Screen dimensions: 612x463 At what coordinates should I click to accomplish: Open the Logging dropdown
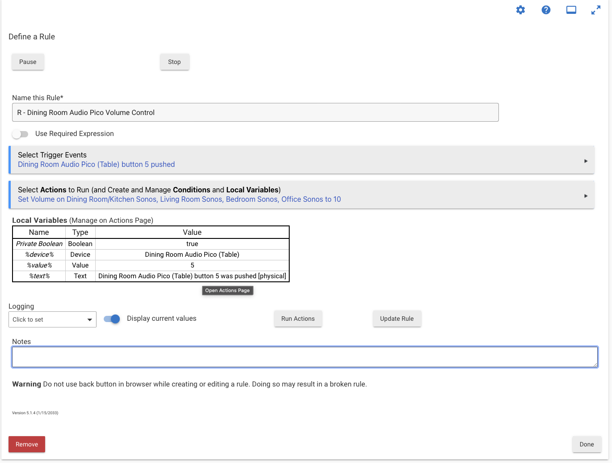point(52,319)
